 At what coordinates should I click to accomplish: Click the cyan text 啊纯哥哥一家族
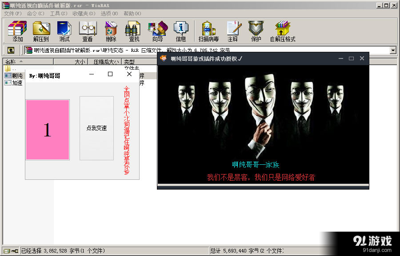coord(256,165)
